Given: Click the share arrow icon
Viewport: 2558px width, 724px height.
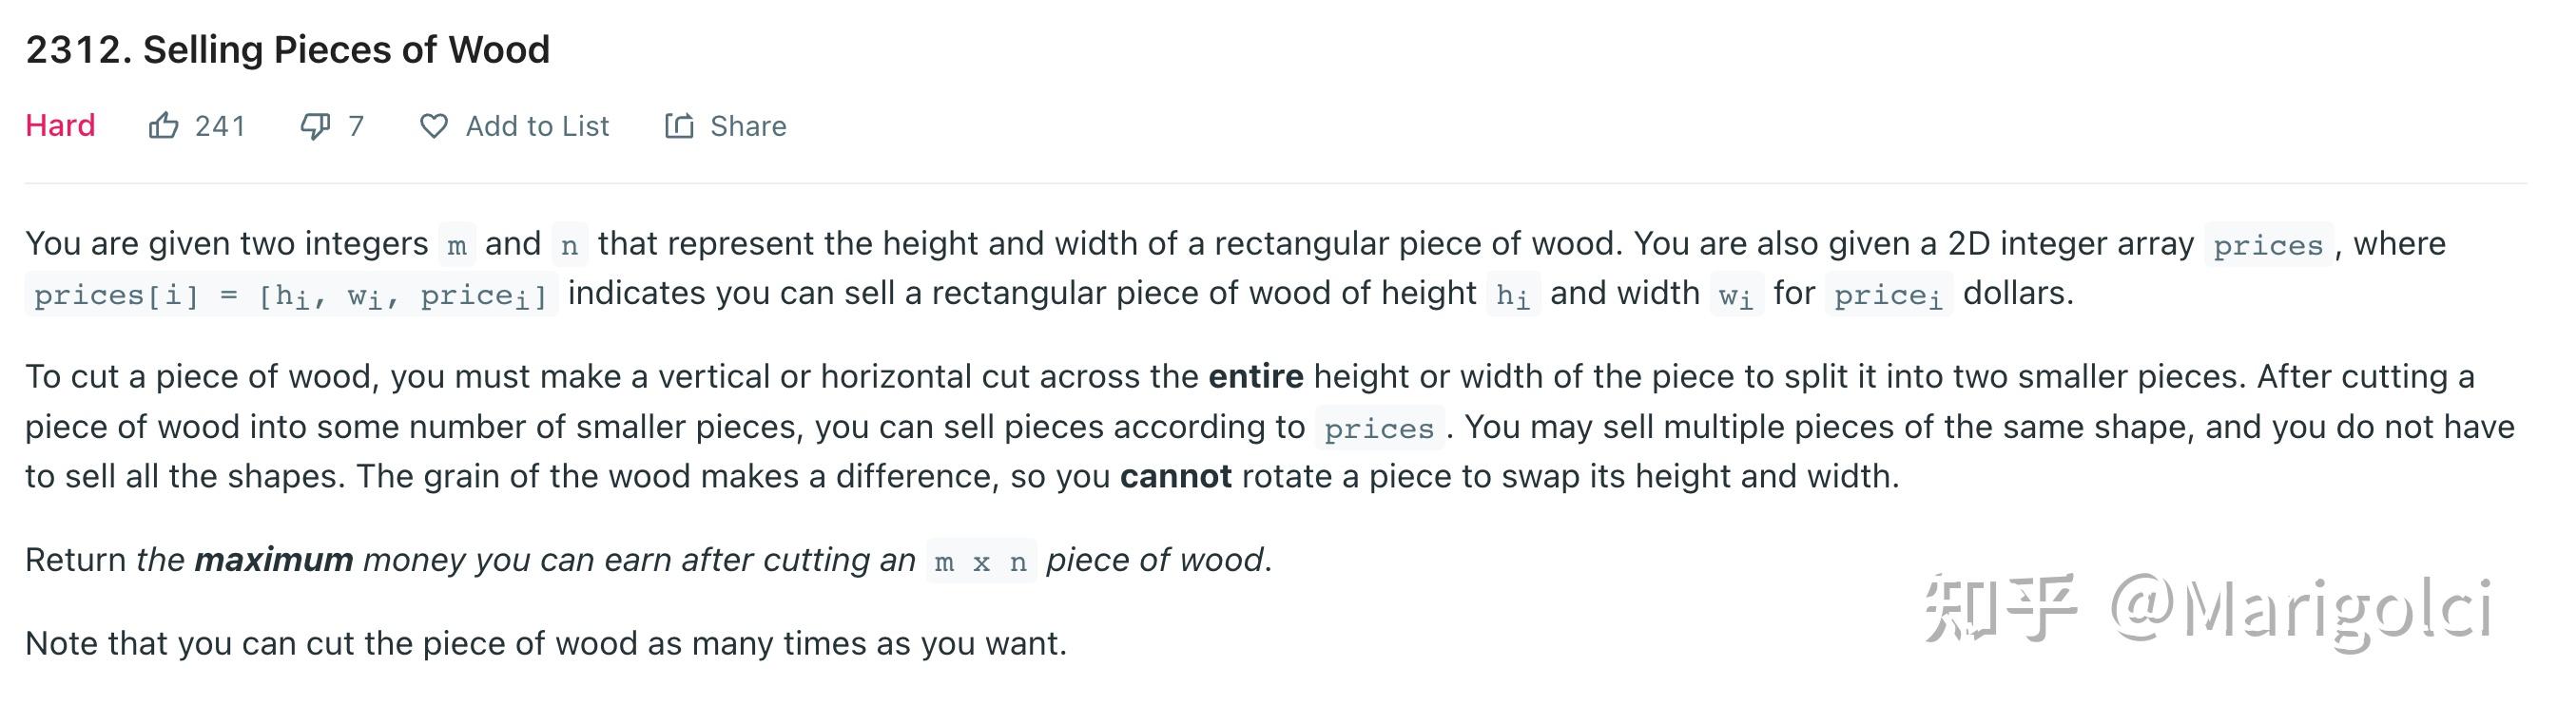Looking at the screenshot, I should tap(678, 126).
